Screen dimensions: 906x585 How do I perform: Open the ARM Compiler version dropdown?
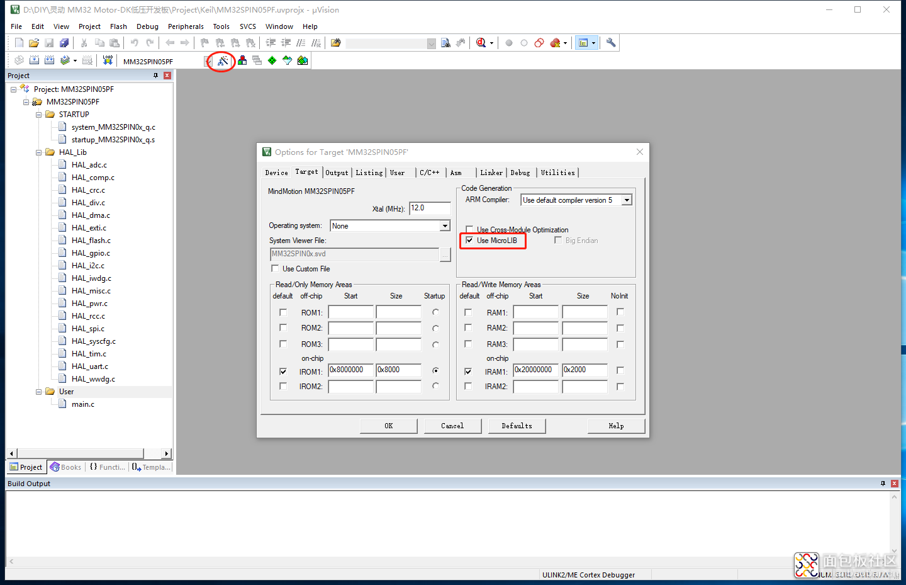pos(627,200)
